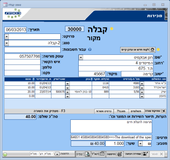Expand the הדפסה print format dropdown
This screenshot has width=170, height=160.
click(57, 154)
